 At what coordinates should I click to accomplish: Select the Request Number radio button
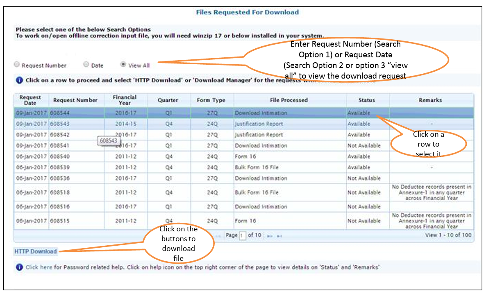[x=17, y=65]
